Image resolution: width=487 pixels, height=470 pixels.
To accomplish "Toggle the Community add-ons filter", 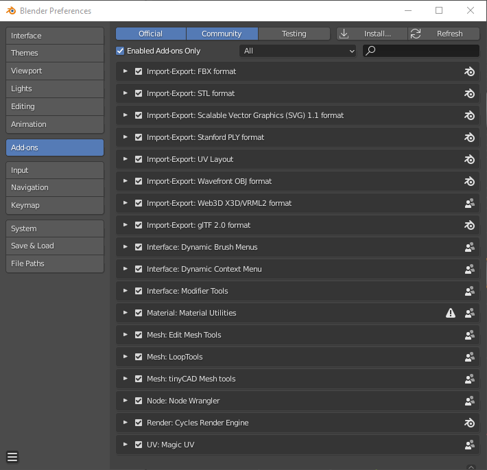I will coord(222,34).
